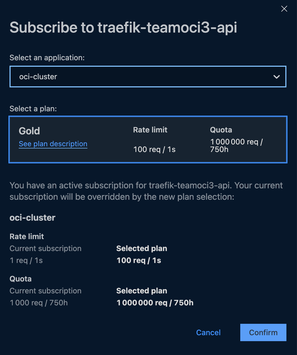Click the Gold plan's 100 req / 1s rate limit

(x=154, y=149)
